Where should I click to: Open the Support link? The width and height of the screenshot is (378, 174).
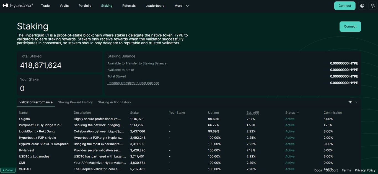click(332, 170)
